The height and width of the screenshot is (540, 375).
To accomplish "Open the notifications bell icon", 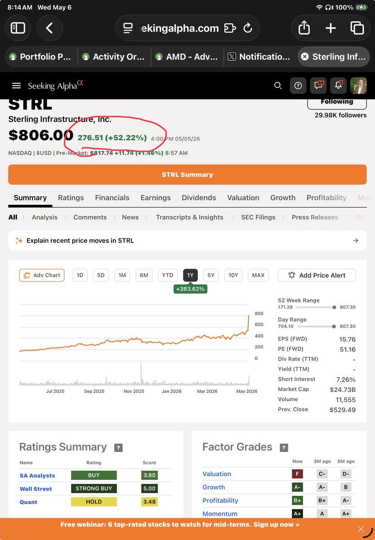I will [338, 85].
